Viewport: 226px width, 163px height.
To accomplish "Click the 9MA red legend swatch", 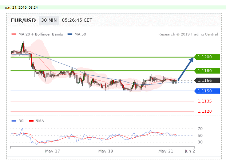I will point(31,121).
